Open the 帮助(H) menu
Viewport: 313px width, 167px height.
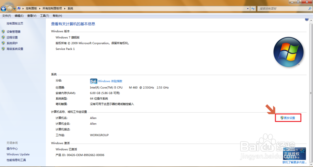[x=57, y=16]
